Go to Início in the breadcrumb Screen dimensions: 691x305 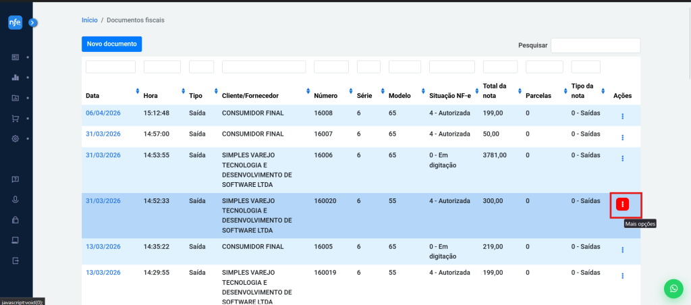tap(89, 20)
